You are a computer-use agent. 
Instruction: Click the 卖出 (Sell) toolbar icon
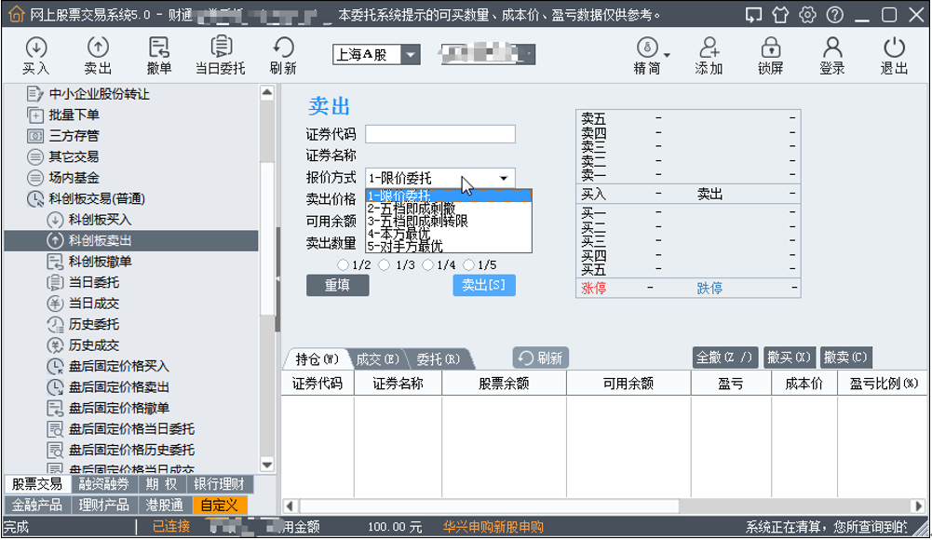point(98,48)
